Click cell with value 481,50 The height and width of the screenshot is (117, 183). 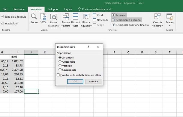[17, 83]
